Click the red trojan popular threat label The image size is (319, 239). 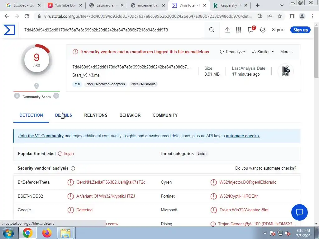coord(69,154)
